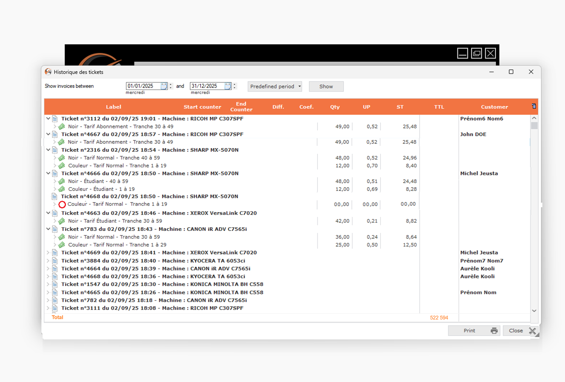
Task: Click the ticket list scroll up arrow
Action: pyautogui.click(x=534, y=118)
